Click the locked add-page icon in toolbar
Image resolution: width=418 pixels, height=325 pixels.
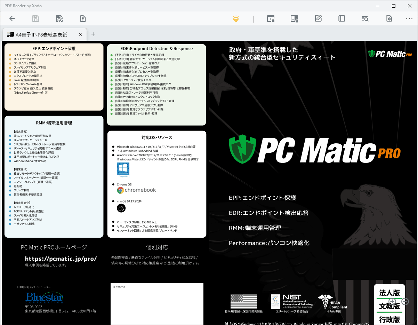tap(271, 19)
